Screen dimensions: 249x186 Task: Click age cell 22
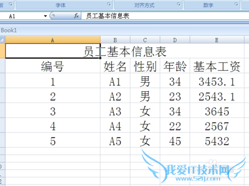[175, 125]
